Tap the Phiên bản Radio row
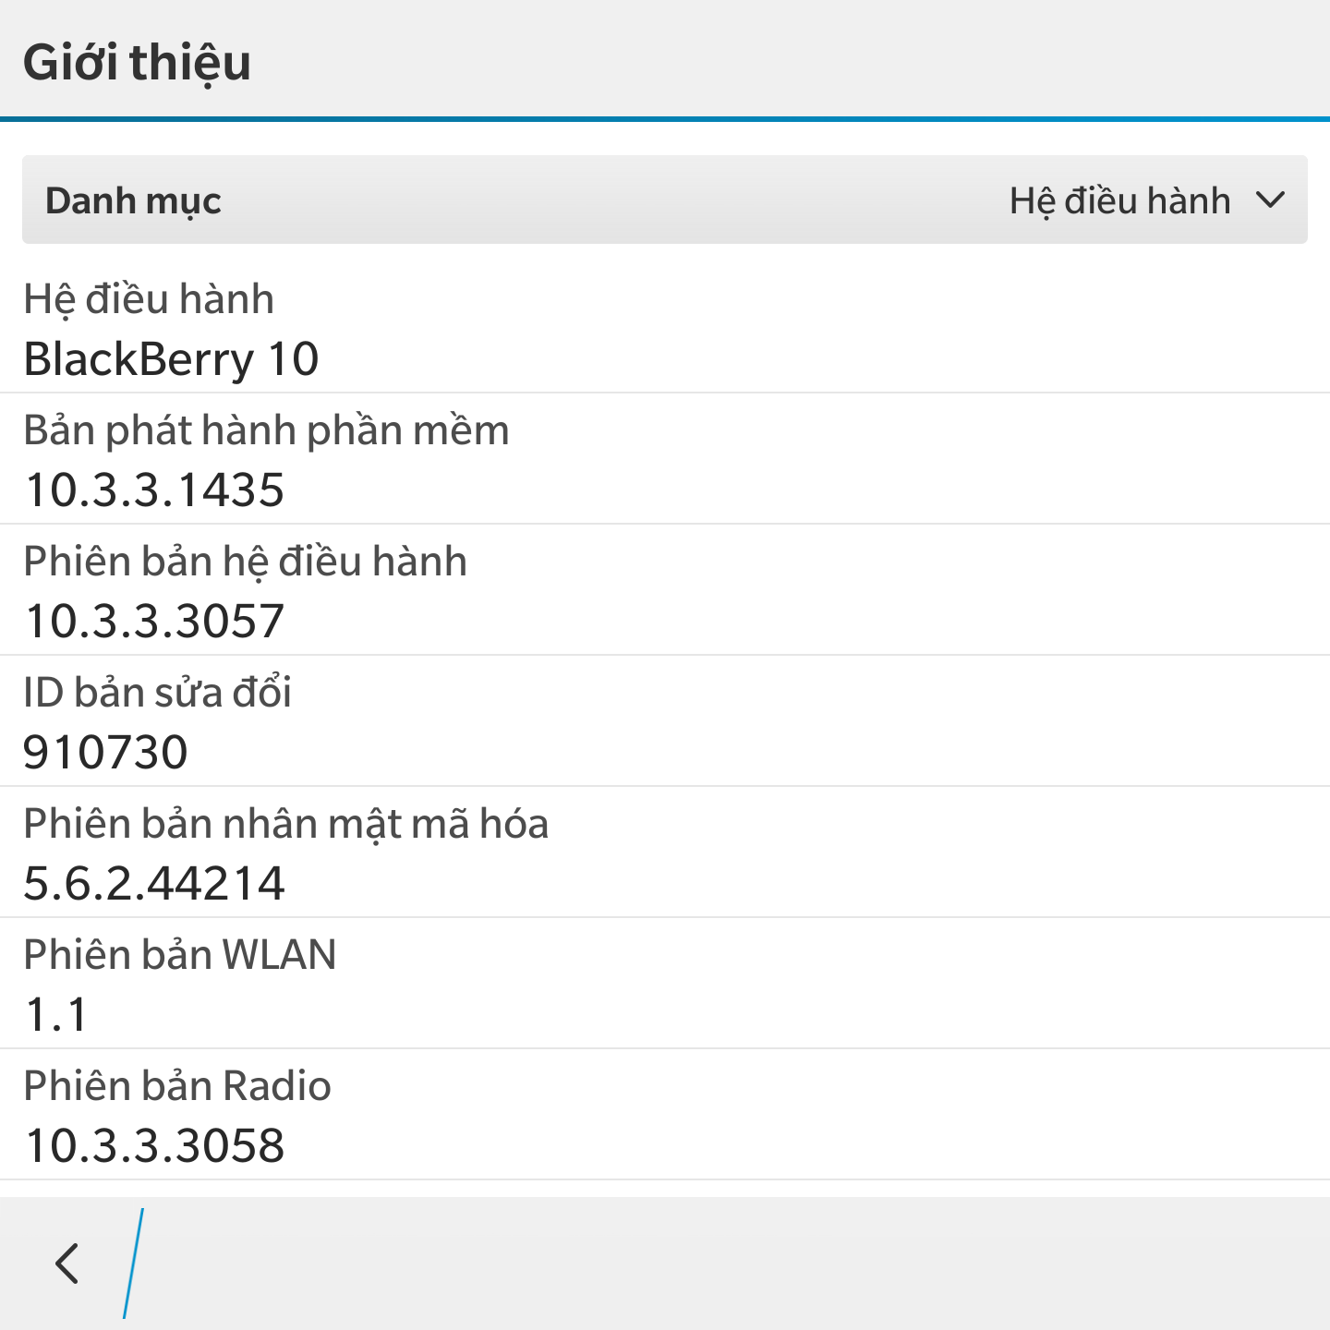Image resolution: width=1330 pixels, height=1330 pixels. click(x=665, y=1115)
